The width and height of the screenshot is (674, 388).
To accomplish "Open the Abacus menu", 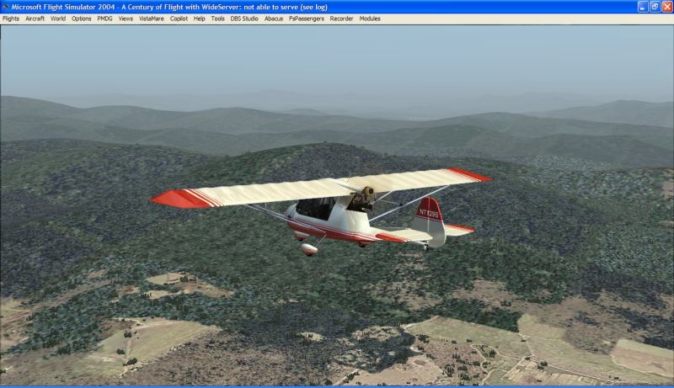I will click(274, 19).
